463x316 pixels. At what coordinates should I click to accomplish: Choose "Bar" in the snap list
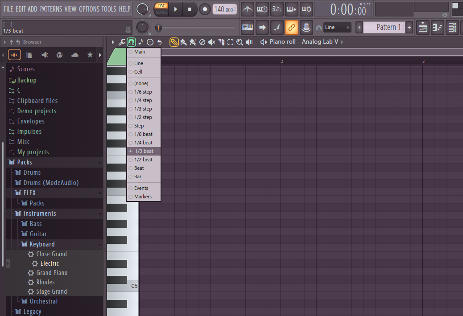pos(138,176)
